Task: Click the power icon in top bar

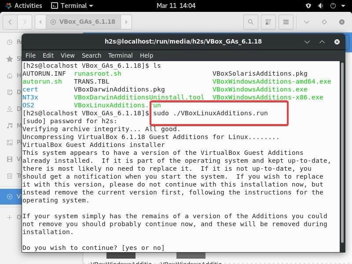Action: tap(333, 6)
